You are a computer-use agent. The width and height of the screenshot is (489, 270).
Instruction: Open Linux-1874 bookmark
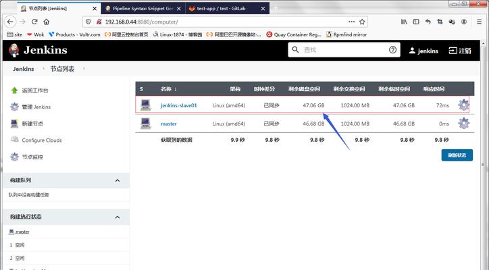[x=178, y=34]
